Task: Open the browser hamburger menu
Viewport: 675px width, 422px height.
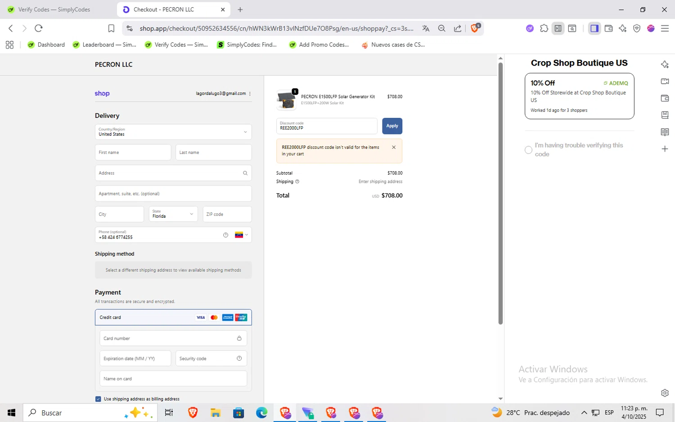Action: coord(665,28)
